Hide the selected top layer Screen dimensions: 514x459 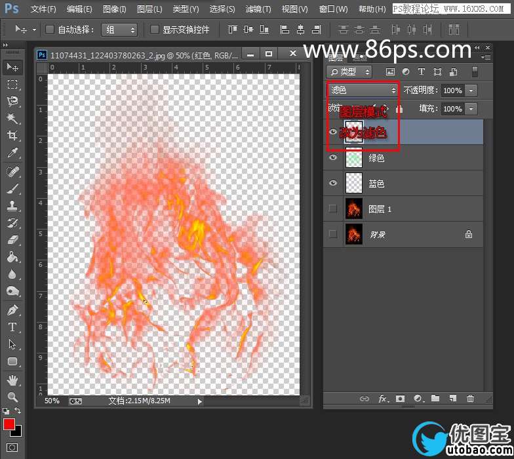pos(333,132)
